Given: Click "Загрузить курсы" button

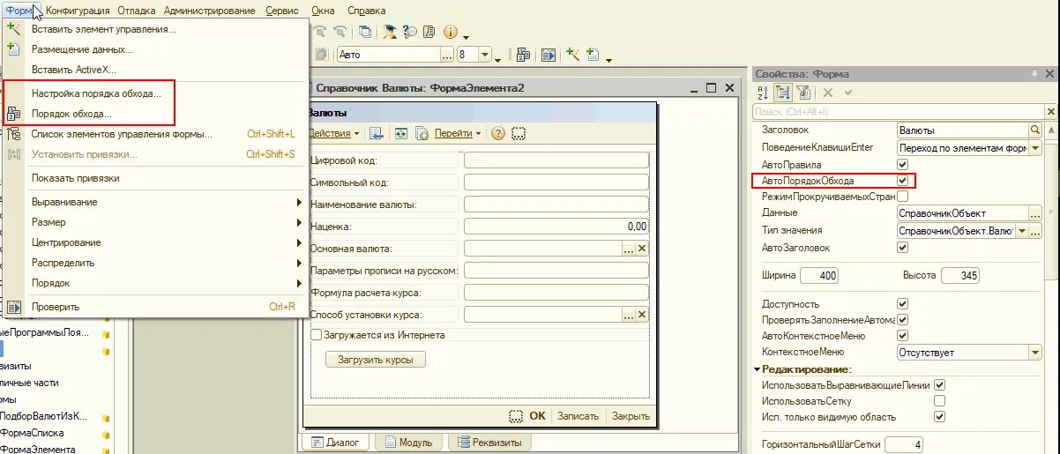Looking at the screenshot, I should 376,360.
